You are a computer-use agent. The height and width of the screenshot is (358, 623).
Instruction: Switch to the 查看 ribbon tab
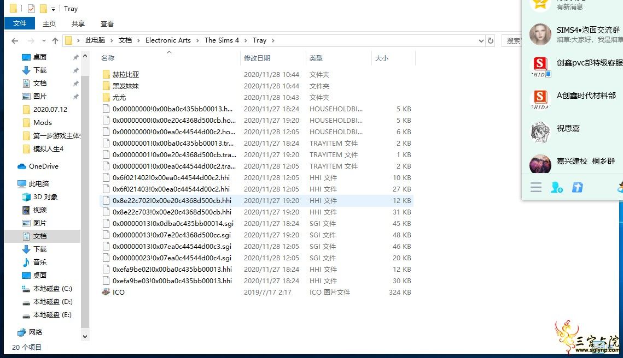click(x=107, y=24)
